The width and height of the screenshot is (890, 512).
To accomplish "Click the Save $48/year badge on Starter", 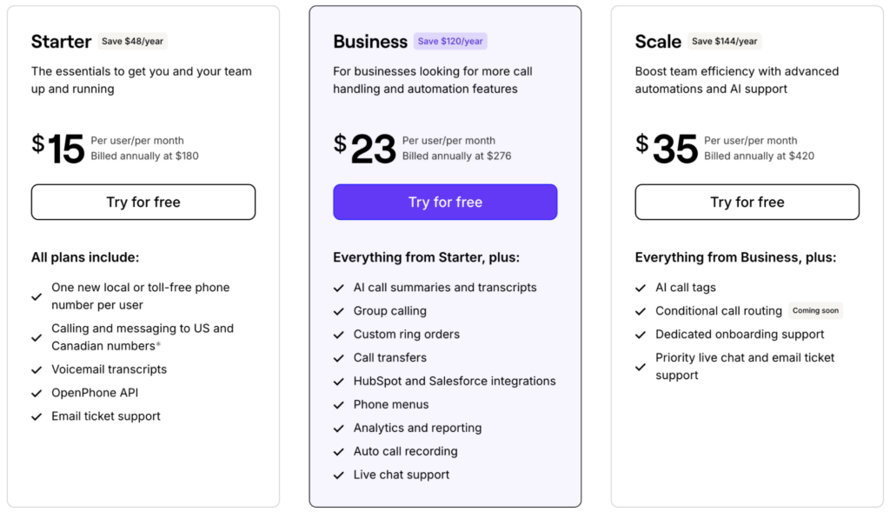I will [x=132, y=41].
